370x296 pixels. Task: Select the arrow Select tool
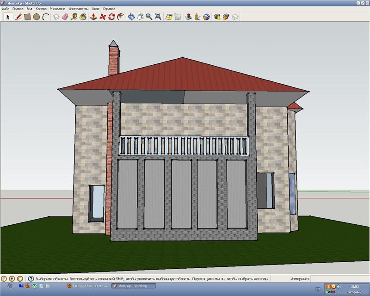point(8,17)
